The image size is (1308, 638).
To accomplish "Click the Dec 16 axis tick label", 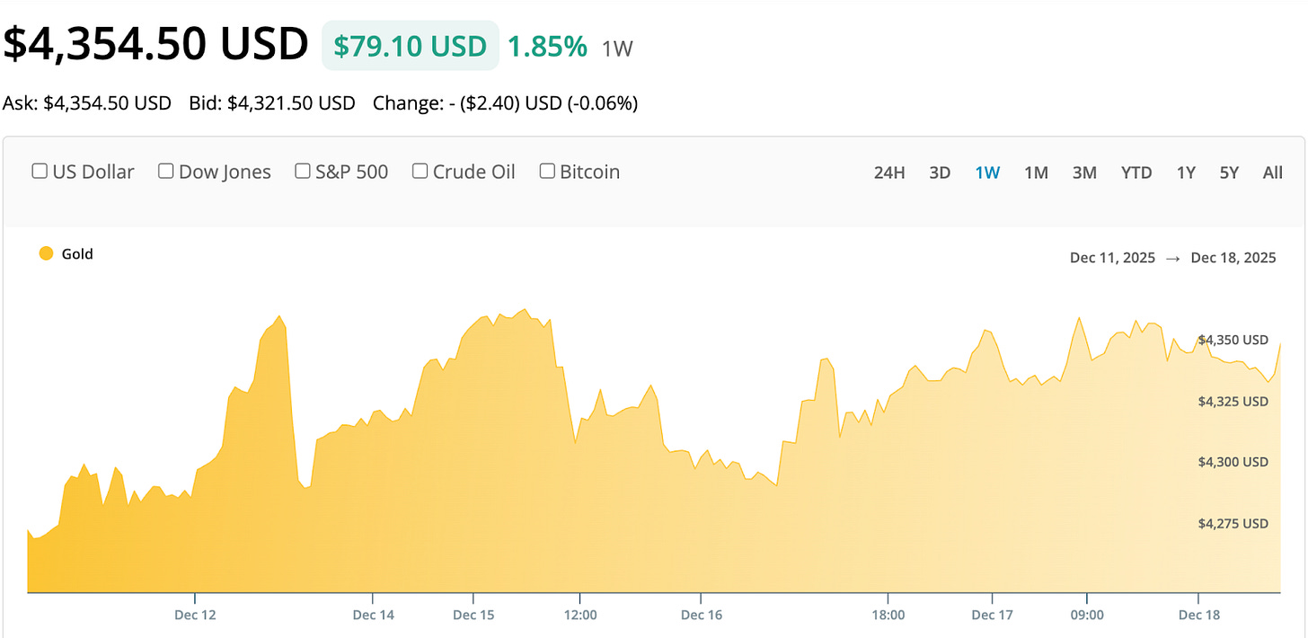I will pos(701,615).
